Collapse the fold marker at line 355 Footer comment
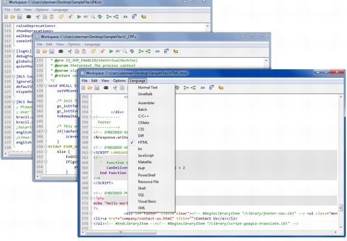This screenshot has width=347, height=241. 91,117
